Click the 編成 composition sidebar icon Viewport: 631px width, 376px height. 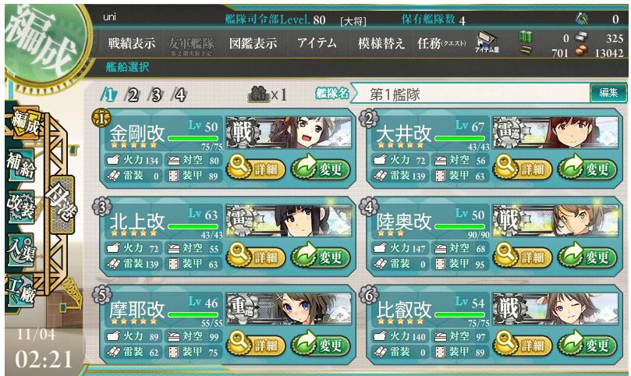pyautogui.click(x=25, y=122)
